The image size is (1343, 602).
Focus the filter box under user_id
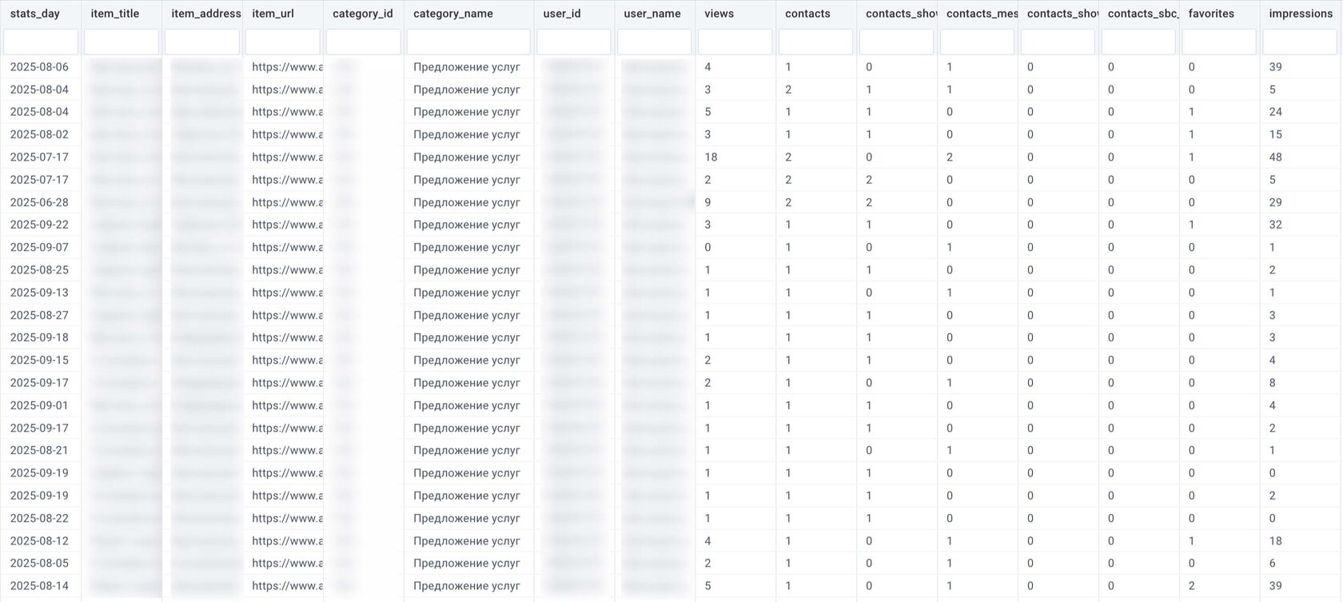pos(574,42)
